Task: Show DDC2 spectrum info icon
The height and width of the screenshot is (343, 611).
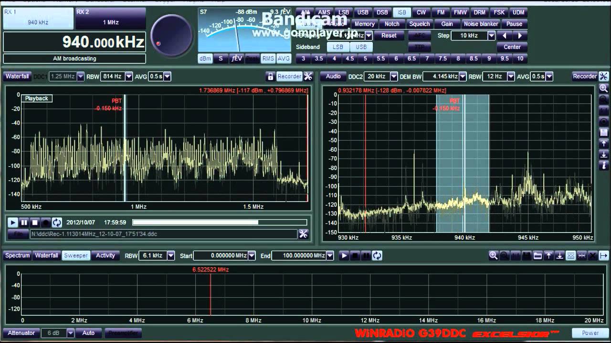Action: click(x=604, y=165)
